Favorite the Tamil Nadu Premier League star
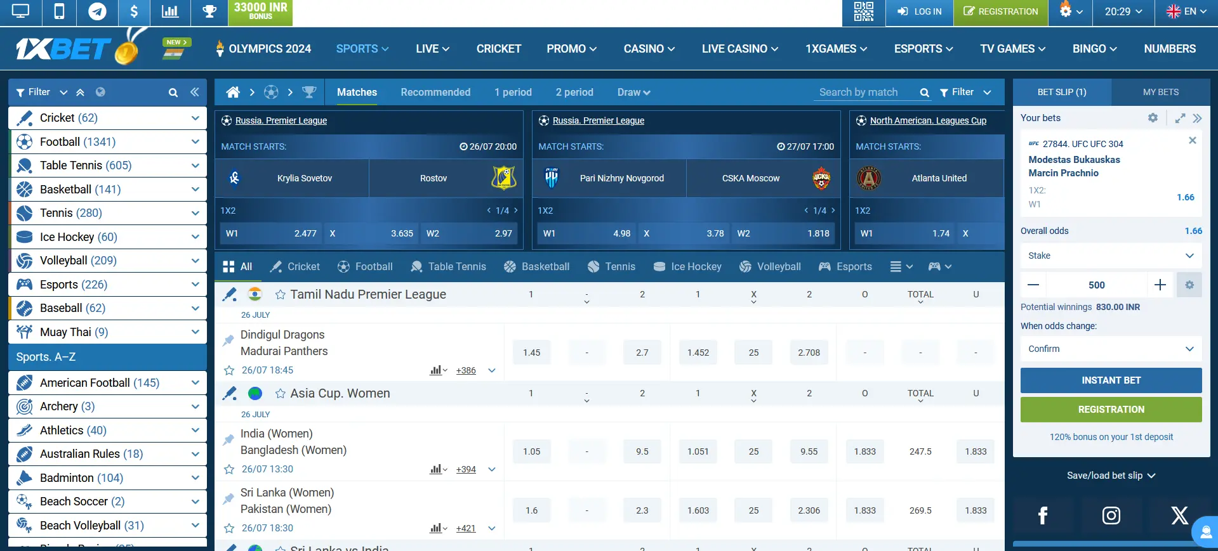This screenshot has width=1218, height=551. 280,295
